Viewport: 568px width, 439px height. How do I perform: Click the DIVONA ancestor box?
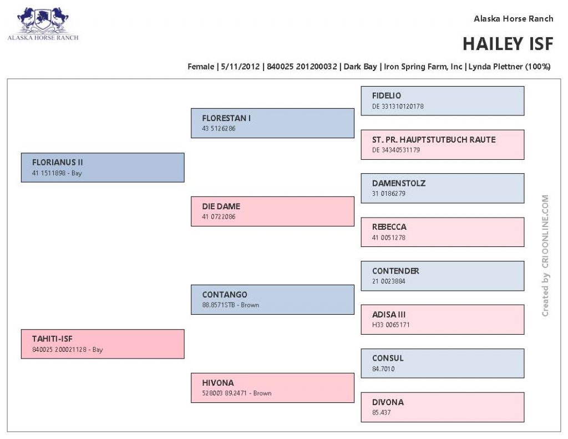click(442, 407)
